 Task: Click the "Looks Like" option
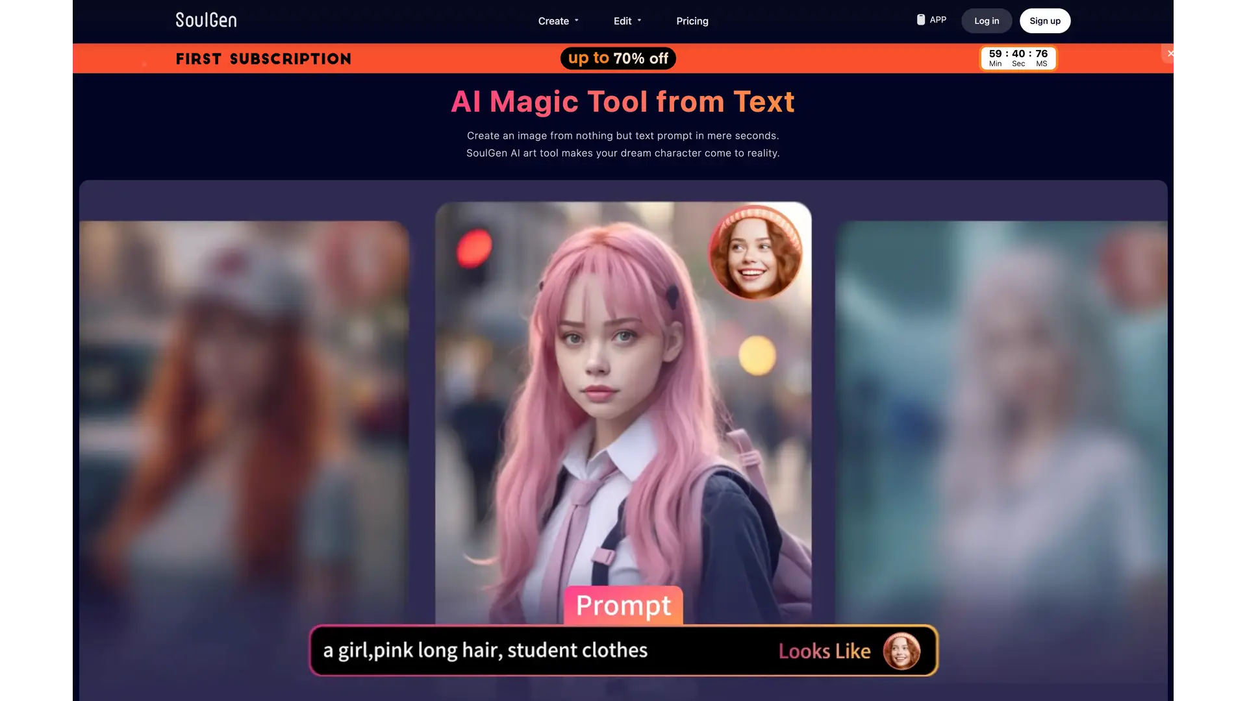824,650
